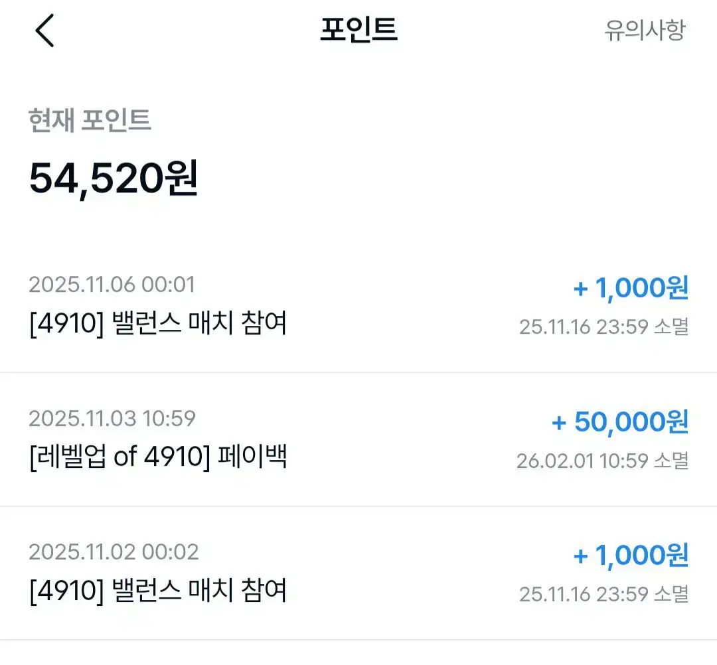Tap the +50,000원 payback amount
The width and height of the screenshot is (717, 665).
620,422
